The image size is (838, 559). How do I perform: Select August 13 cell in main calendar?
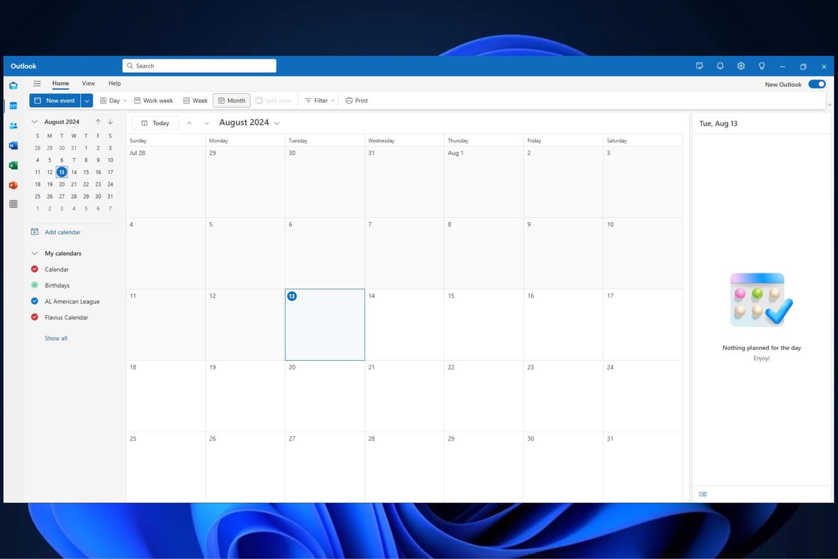325,325
